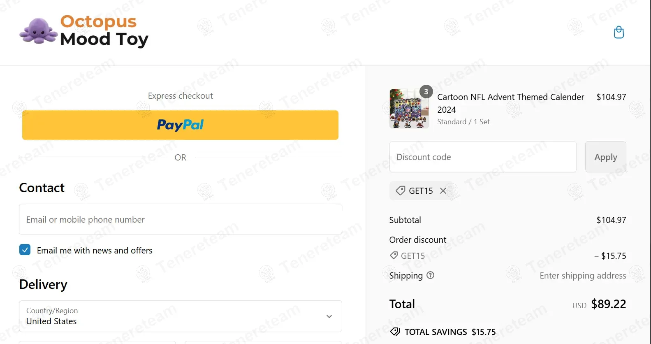Screen dimensions: 651x344
Task: Focus the Email or mobile phone field
Action: 180,219
